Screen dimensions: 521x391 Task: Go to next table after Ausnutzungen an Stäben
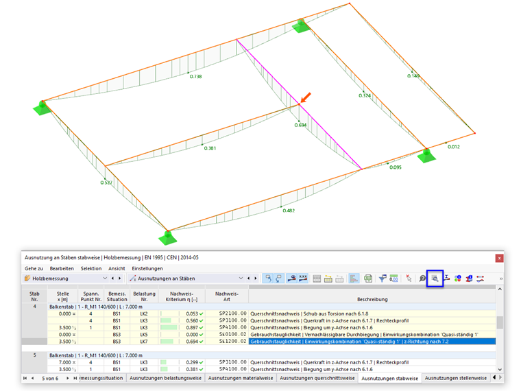pos(256,279)
